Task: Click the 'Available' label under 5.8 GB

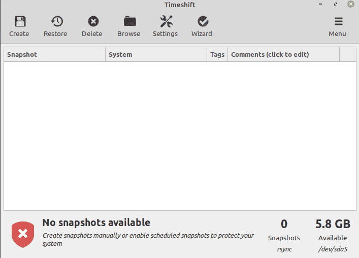Action: point(333,238)
